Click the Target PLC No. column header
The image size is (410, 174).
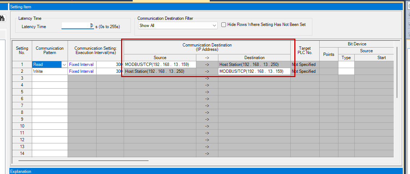[x=305, y=50]
